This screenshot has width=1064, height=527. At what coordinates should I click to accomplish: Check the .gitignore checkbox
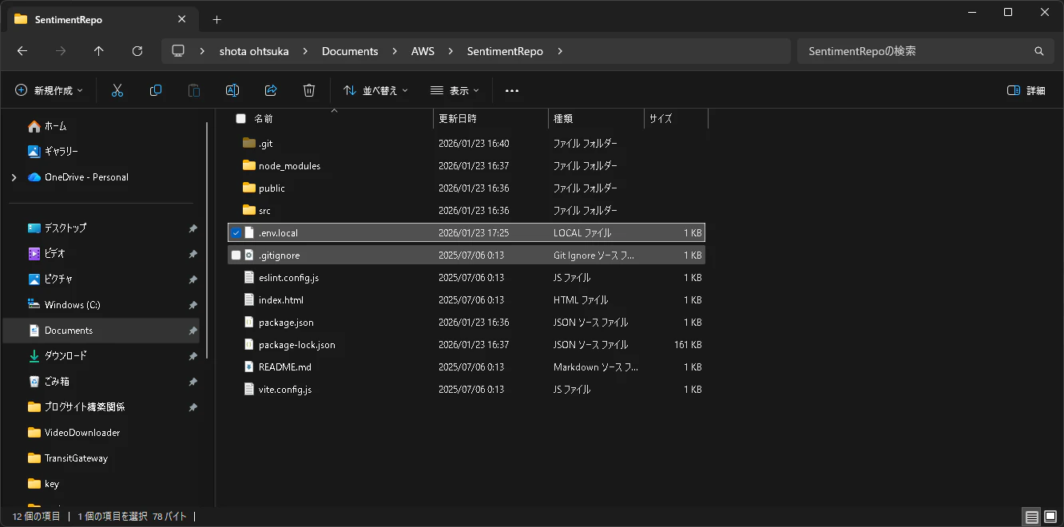236,256
